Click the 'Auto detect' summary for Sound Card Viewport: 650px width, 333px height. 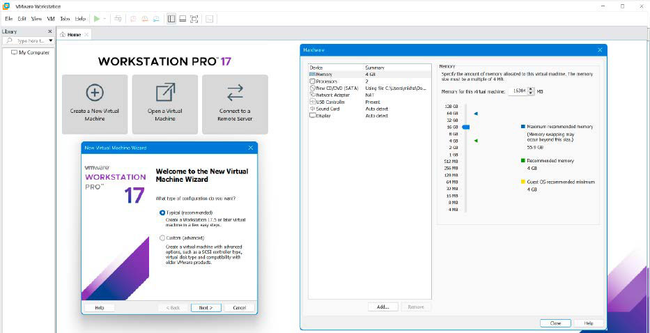pyautogui.click(x=376, y=109)
